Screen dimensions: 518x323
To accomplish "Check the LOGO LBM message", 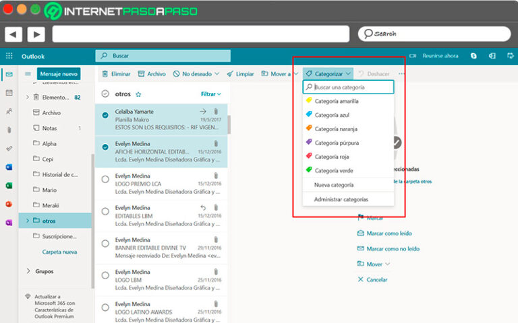I will click(x=105, y=275).
